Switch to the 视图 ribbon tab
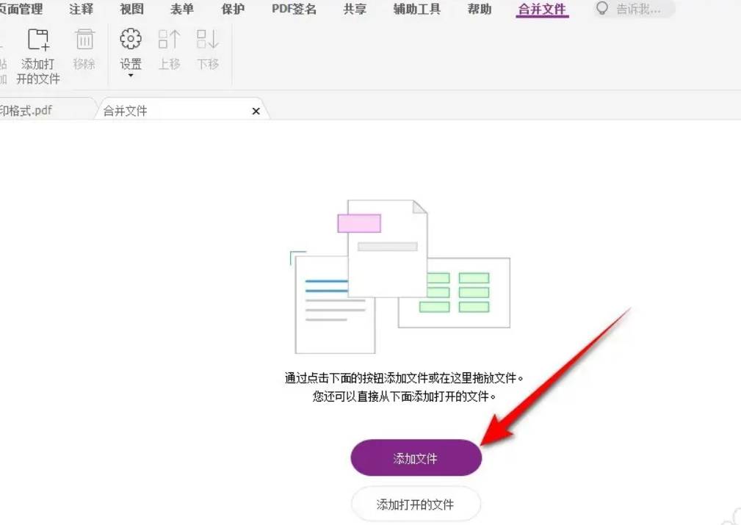741x525 pixels. (132, 9)
